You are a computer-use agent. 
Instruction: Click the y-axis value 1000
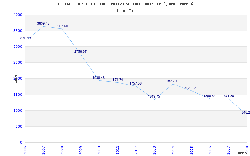coord(18,111)
